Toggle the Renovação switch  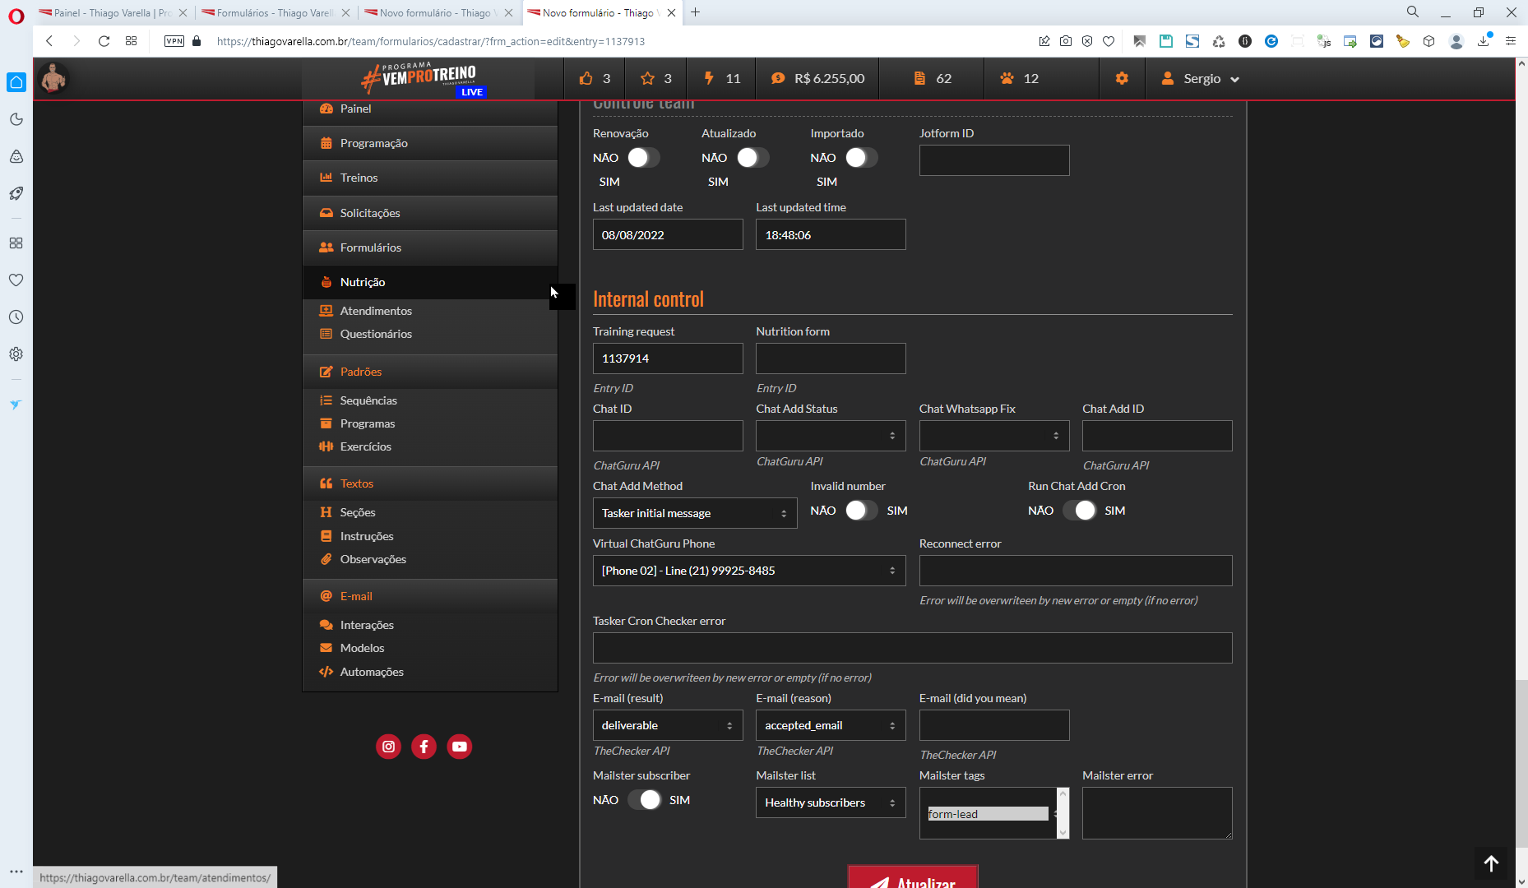pyautogui.click(x=643, y=158)
